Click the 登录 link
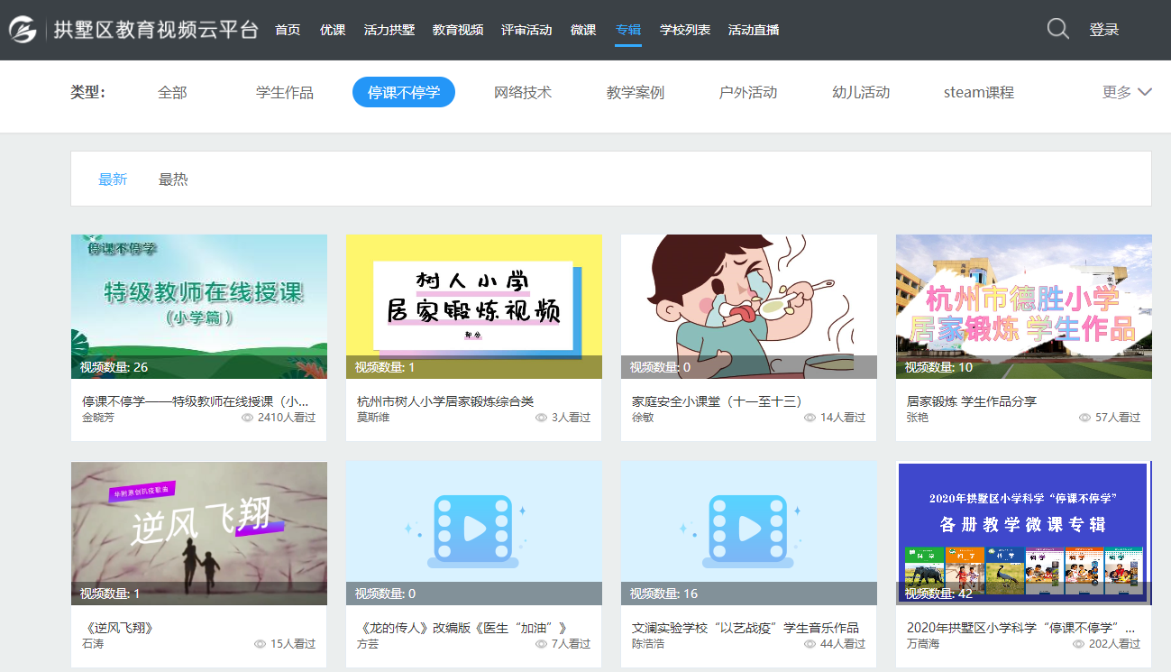Screen dimensions: 1171x672 (x=1104, y=30)
